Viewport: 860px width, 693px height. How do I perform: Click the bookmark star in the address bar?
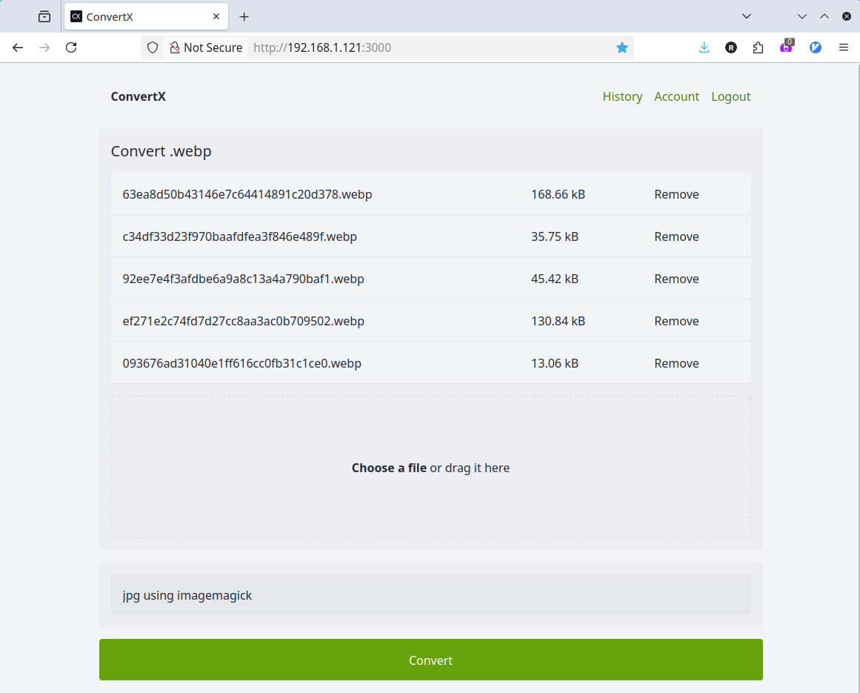coord(622,47)
